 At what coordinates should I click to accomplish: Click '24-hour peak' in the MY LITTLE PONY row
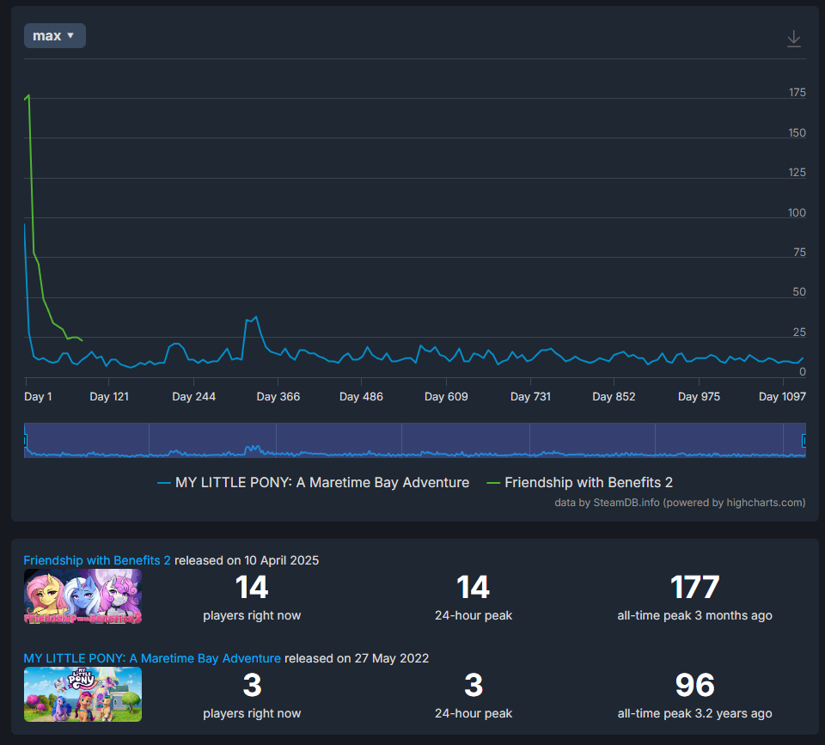tap(474, 713)
